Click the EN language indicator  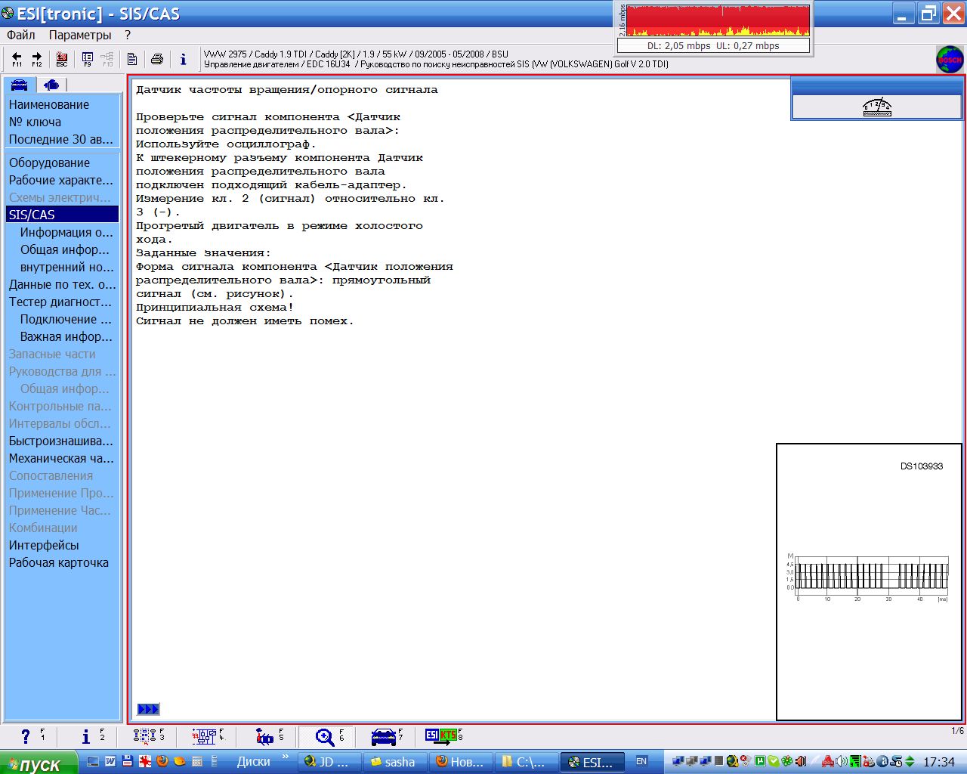(641, 761)
